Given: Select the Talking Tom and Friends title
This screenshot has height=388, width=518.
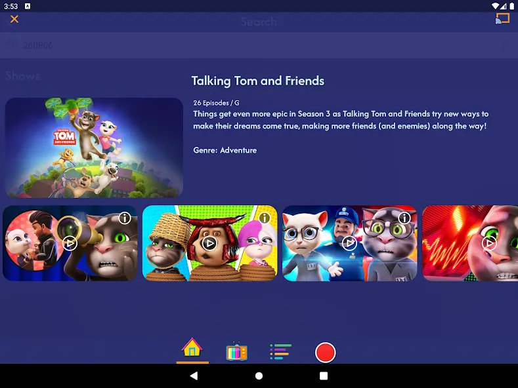Looking at the screenshot, I should click(258, 81).
